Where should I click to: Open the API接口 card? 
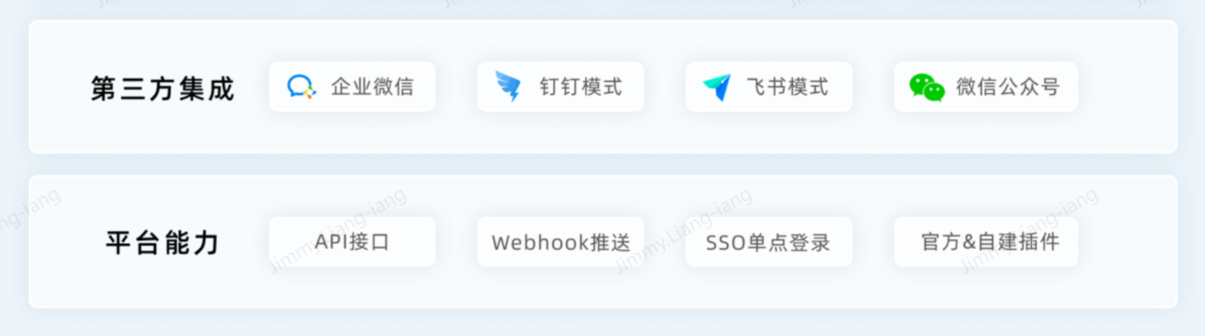click(352, 242)
